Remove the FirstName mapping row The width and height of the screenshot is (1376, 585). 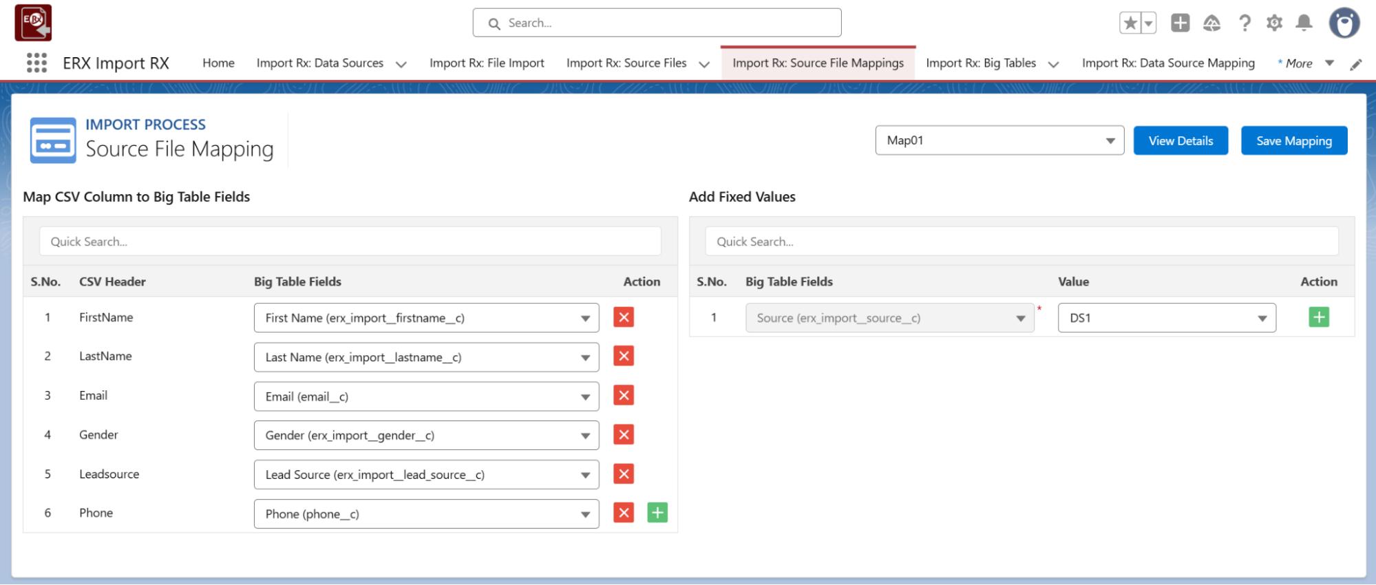click(624, 317)
